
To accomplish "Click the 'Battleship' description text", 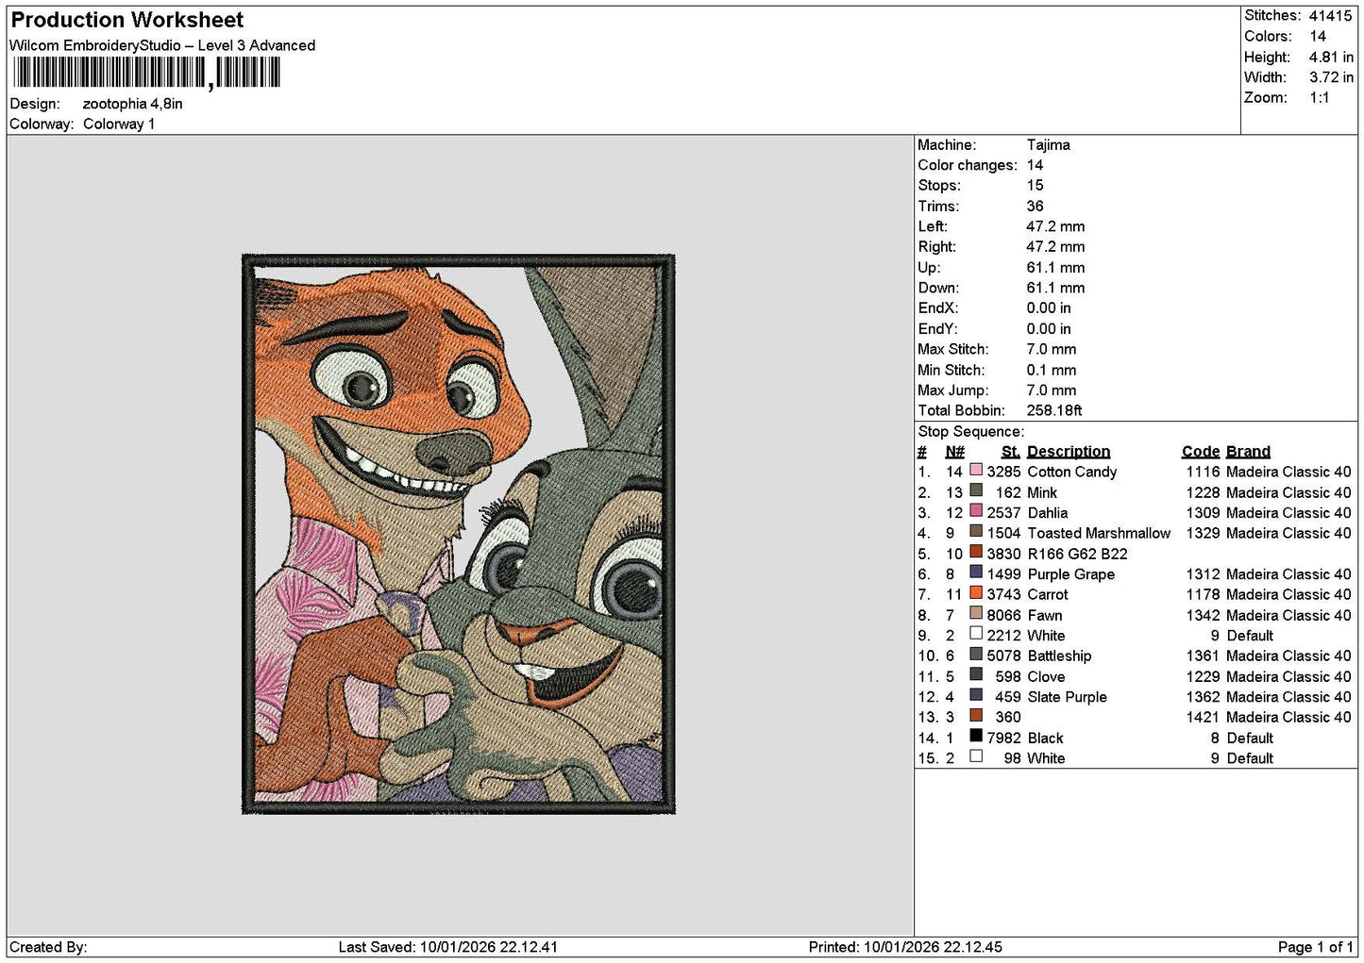I will (x=1059, y=656).
